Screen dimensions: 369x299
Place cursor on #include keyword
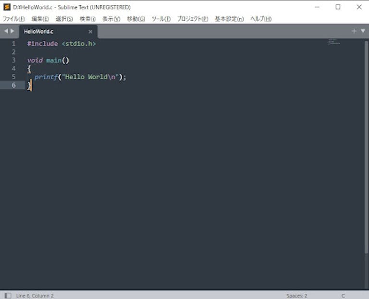(42, 44)
